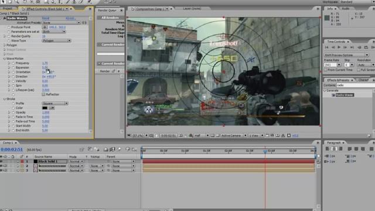Select the Zoom tool in top toolbar

point(17,1)
